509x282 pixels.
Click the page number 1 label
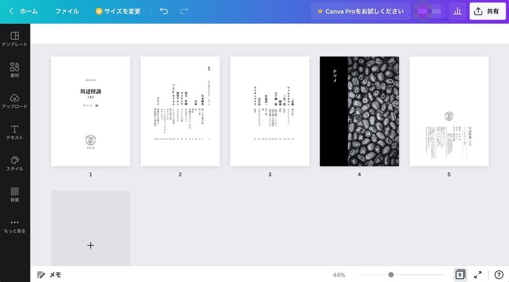(x=90, y=175)
